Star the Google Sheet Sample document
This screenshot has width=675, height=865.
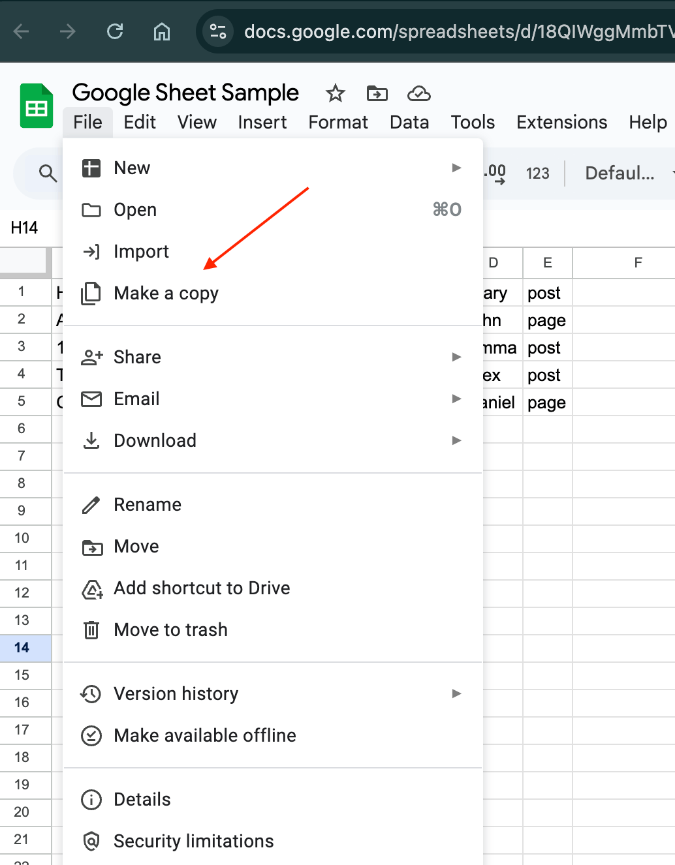point(336,93)
